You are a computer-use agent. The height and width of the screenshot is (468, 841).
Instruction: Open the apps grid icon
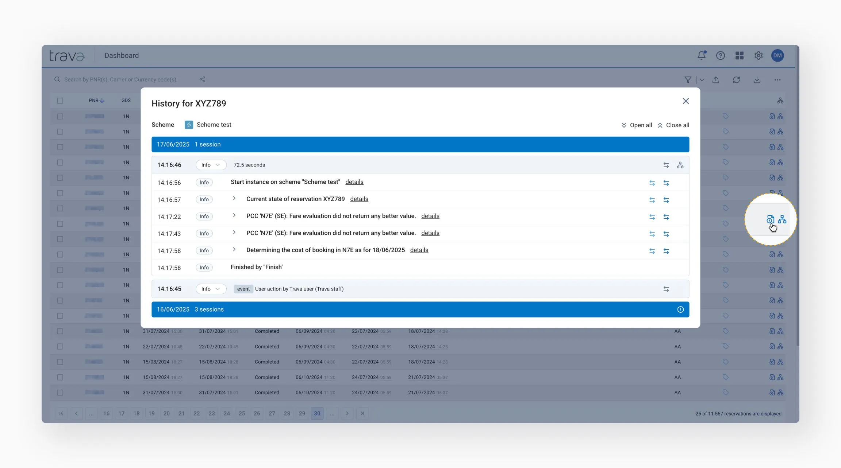(x=740, y=55)
